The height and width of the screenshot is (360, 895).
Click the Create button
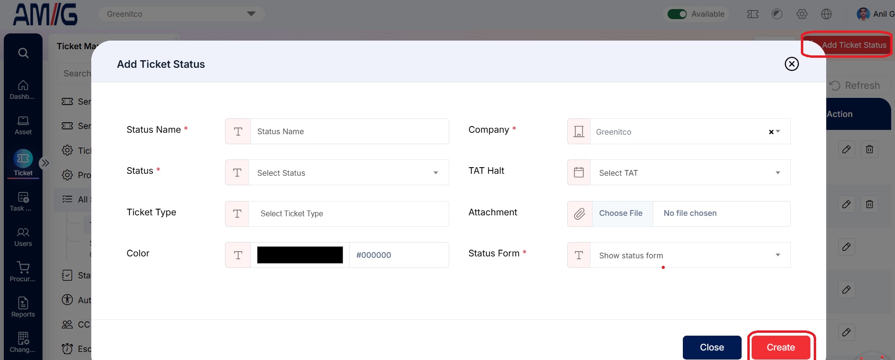coord(781,348)
